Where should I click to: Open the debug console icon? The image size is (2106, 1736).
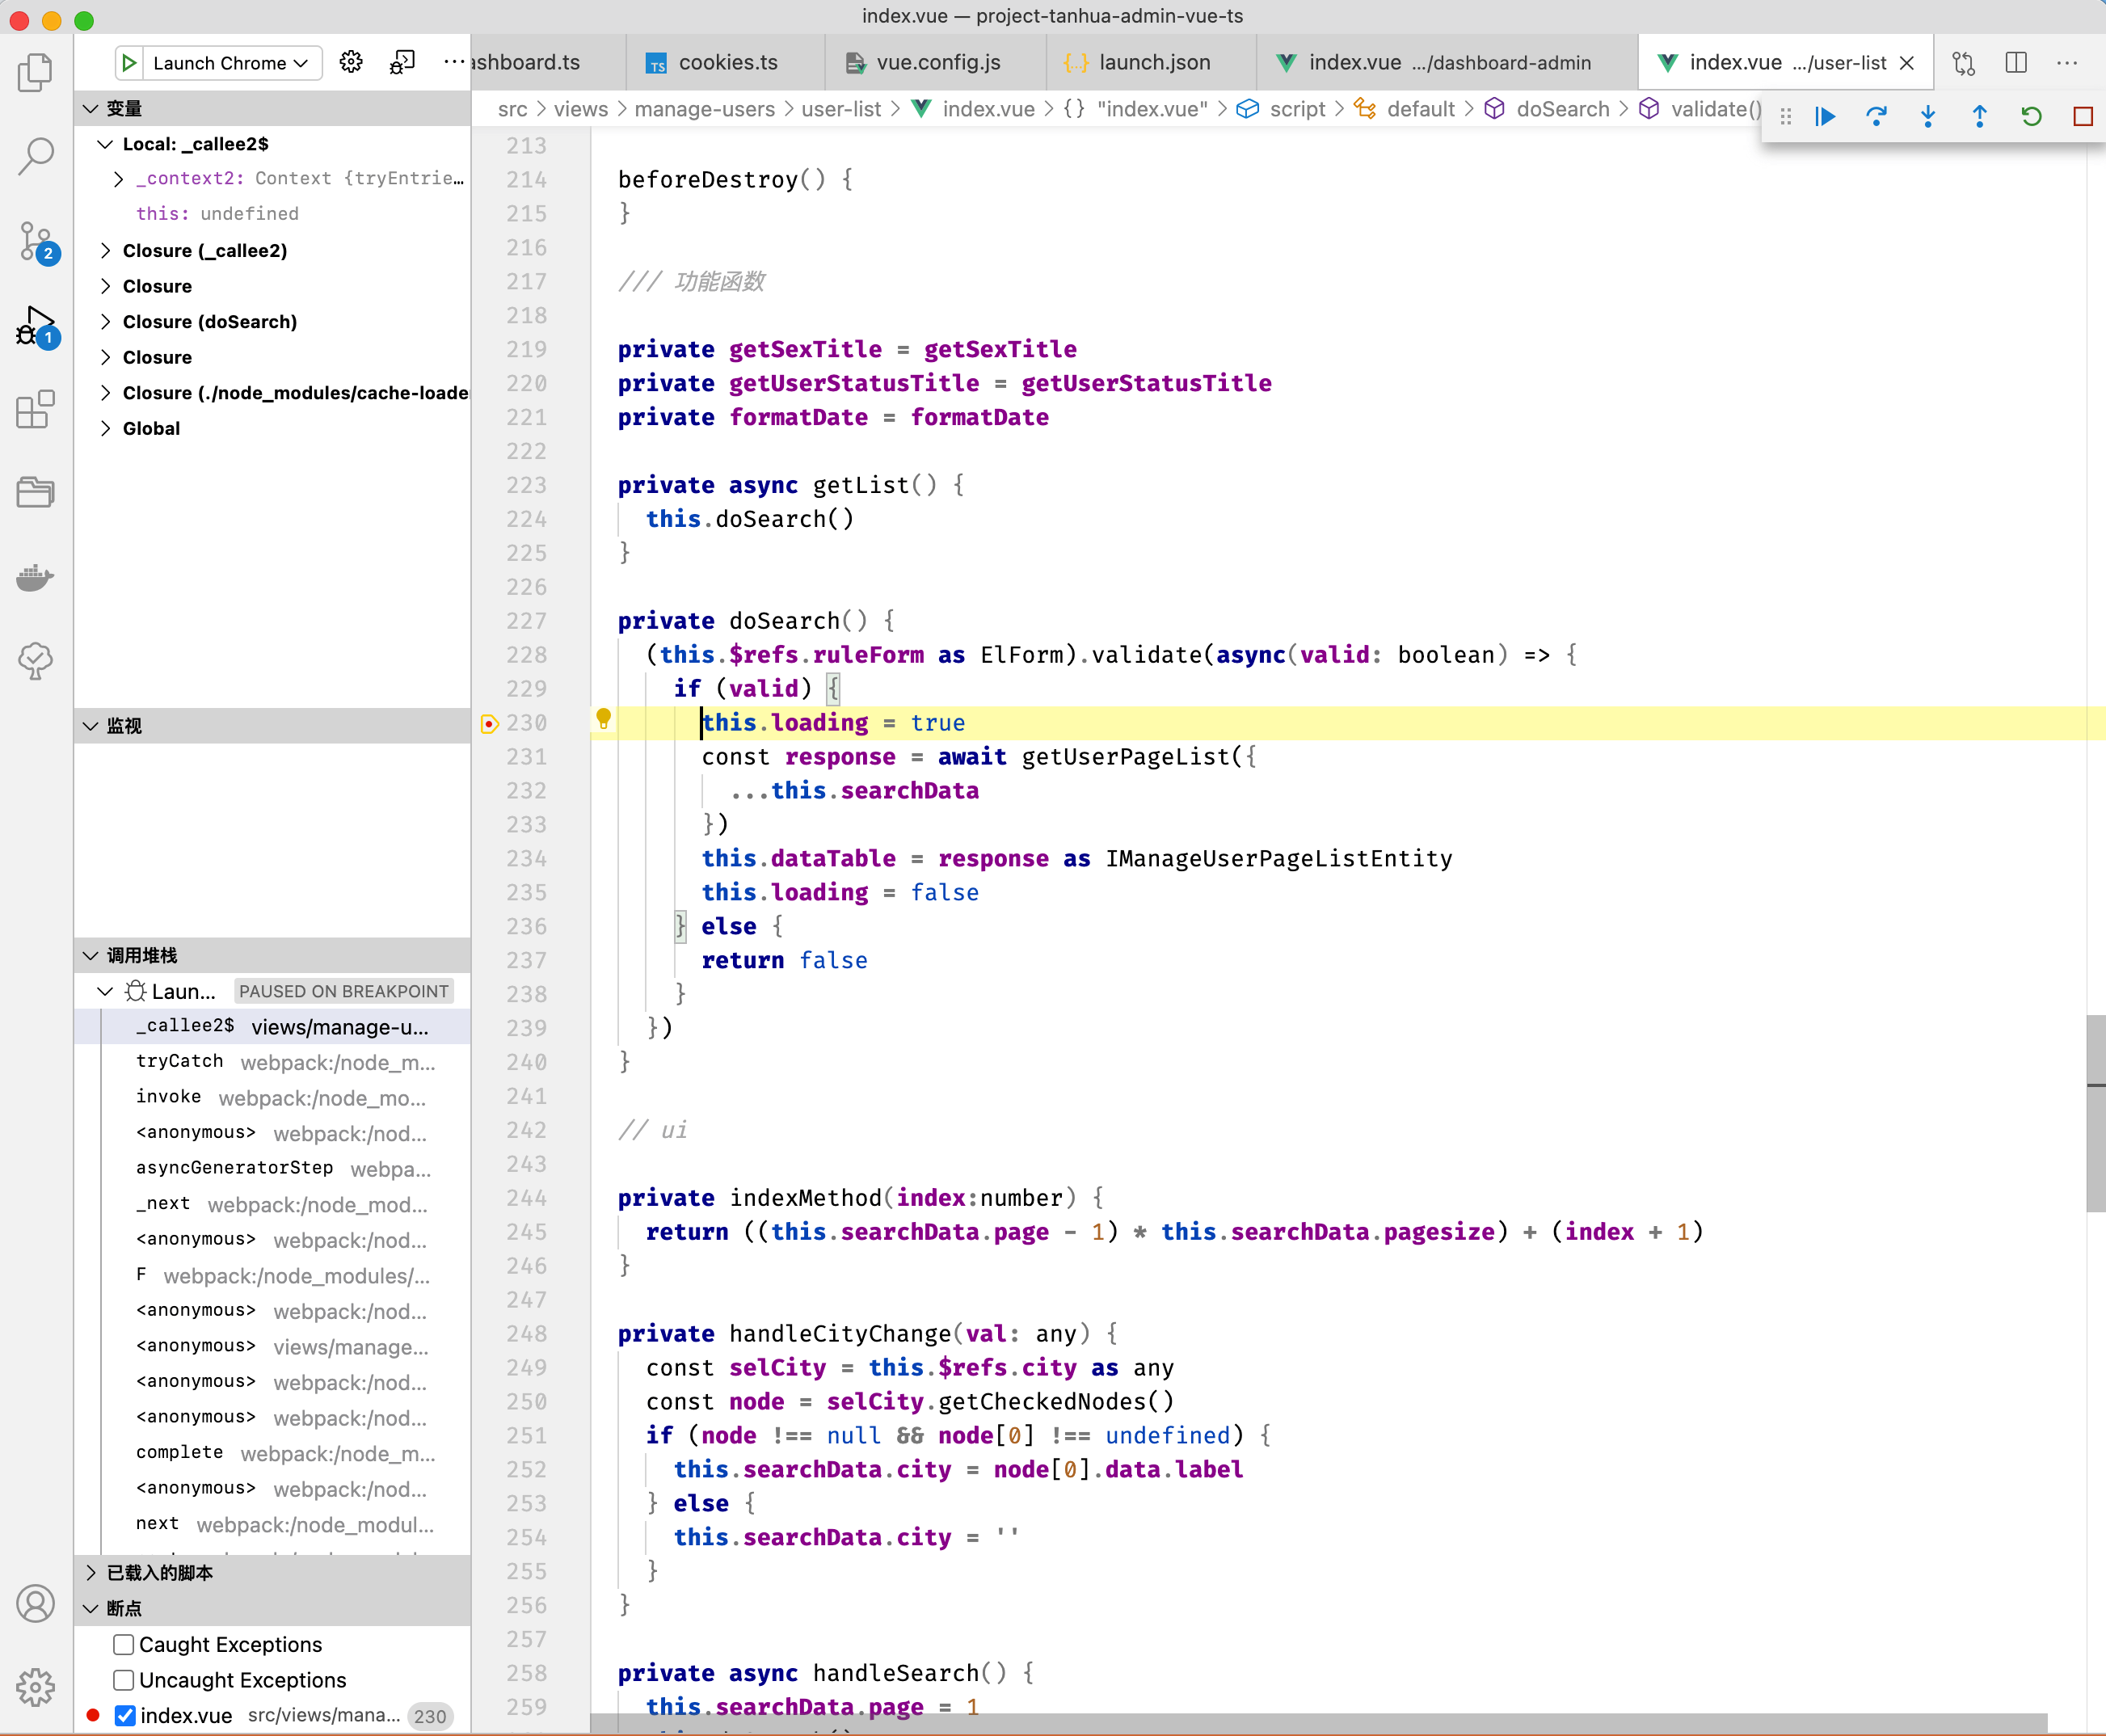pyautogui.click(x=402, y=62)
